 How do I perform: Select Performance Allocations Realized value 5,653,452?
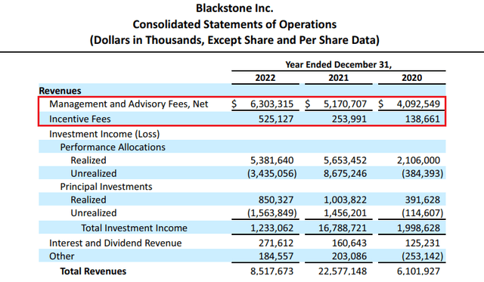coord(345,160)
